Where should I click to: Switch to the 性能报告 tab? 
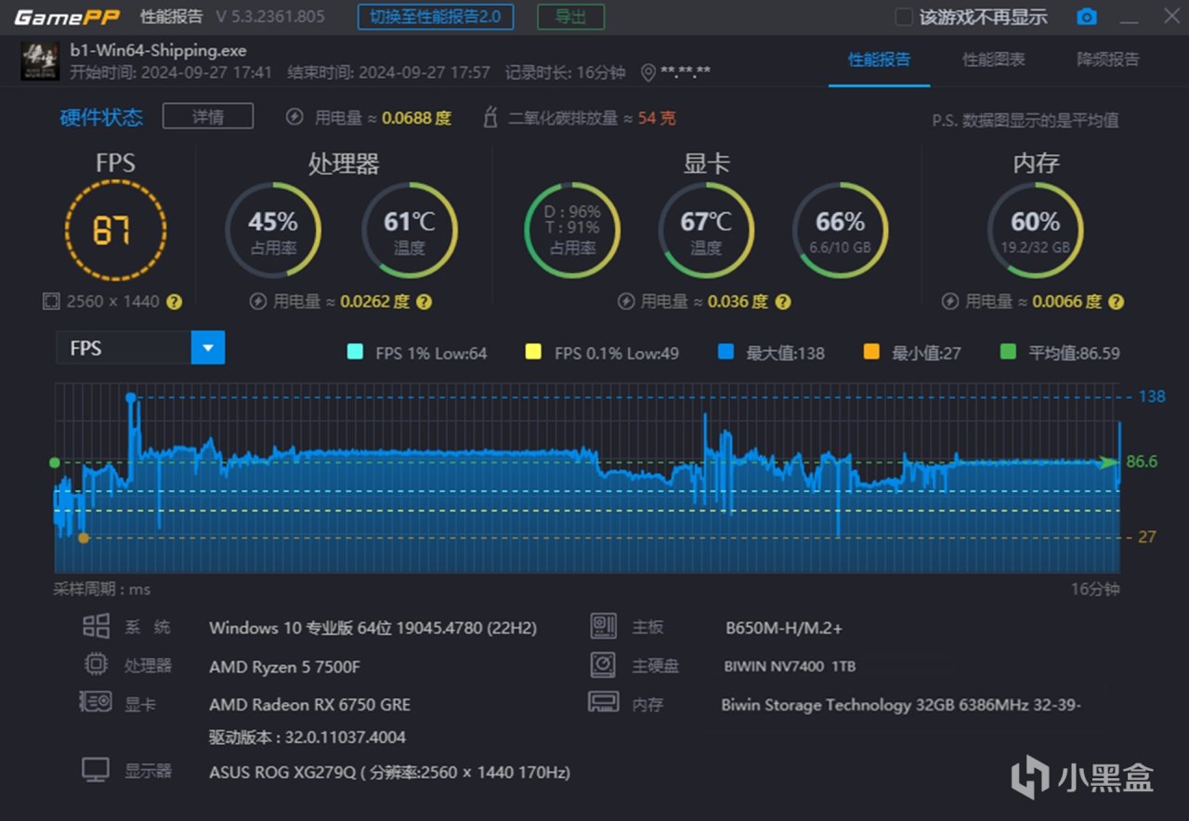879,59
